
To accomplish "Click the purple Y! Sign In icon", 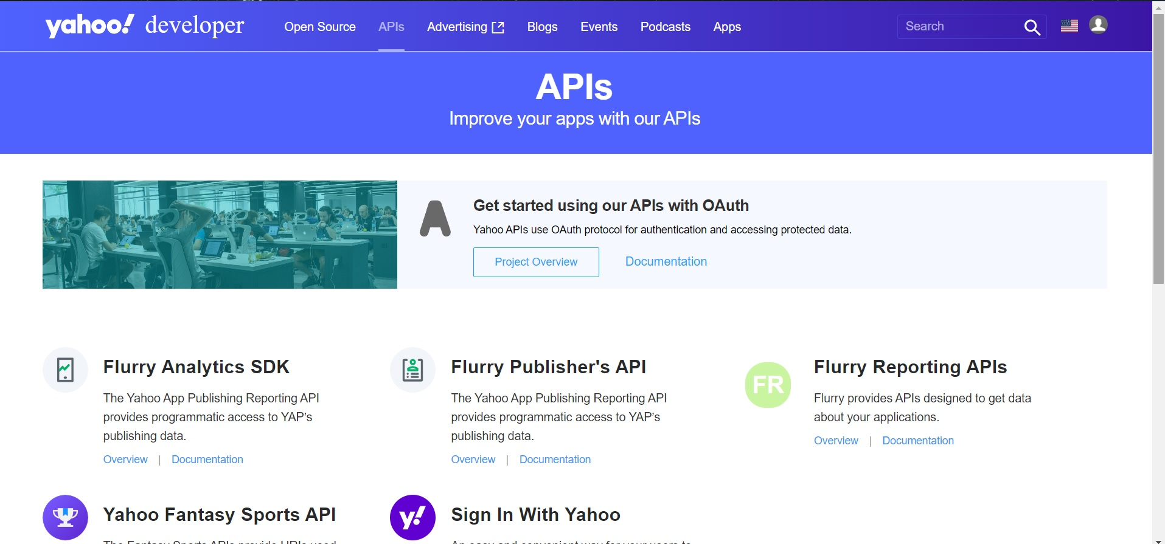I will pos(412,517).
